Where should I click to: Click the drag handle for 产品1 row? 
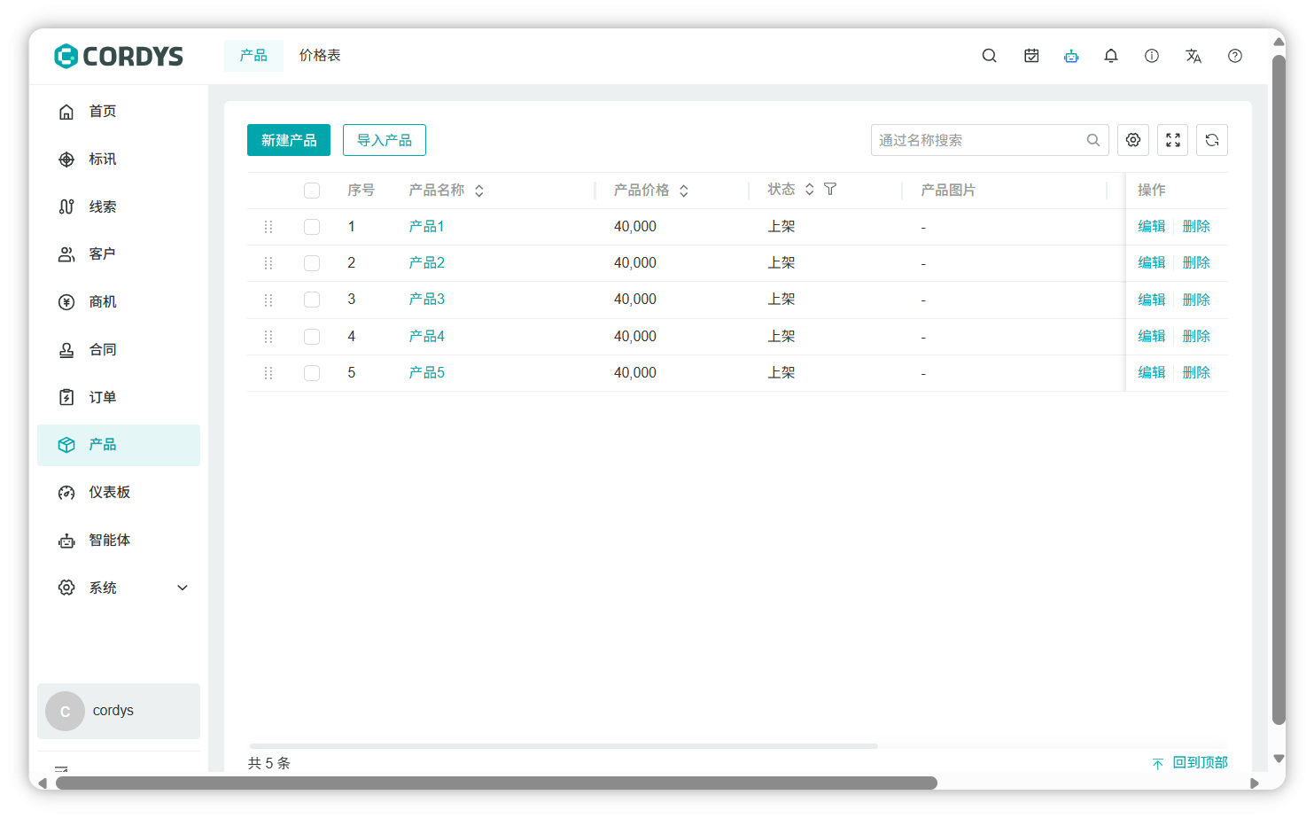tap(268, 227)
